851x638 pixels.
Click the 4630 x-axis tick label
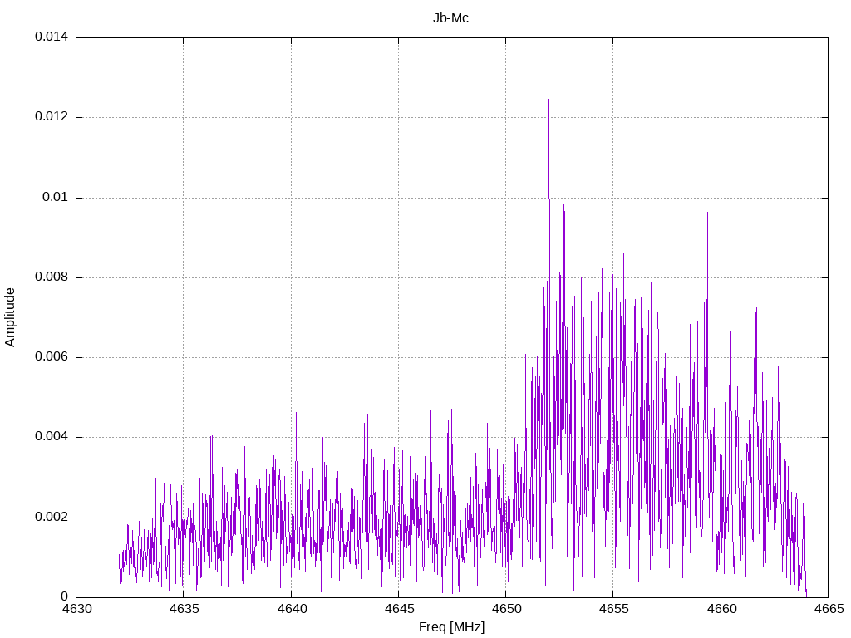coord(76,609)
